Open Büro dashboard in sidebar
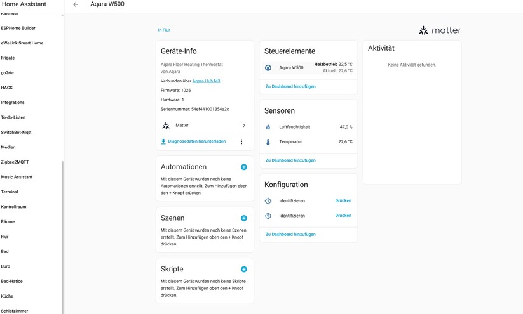The height and width of the screenshot is (314, 523). [5, 266]
